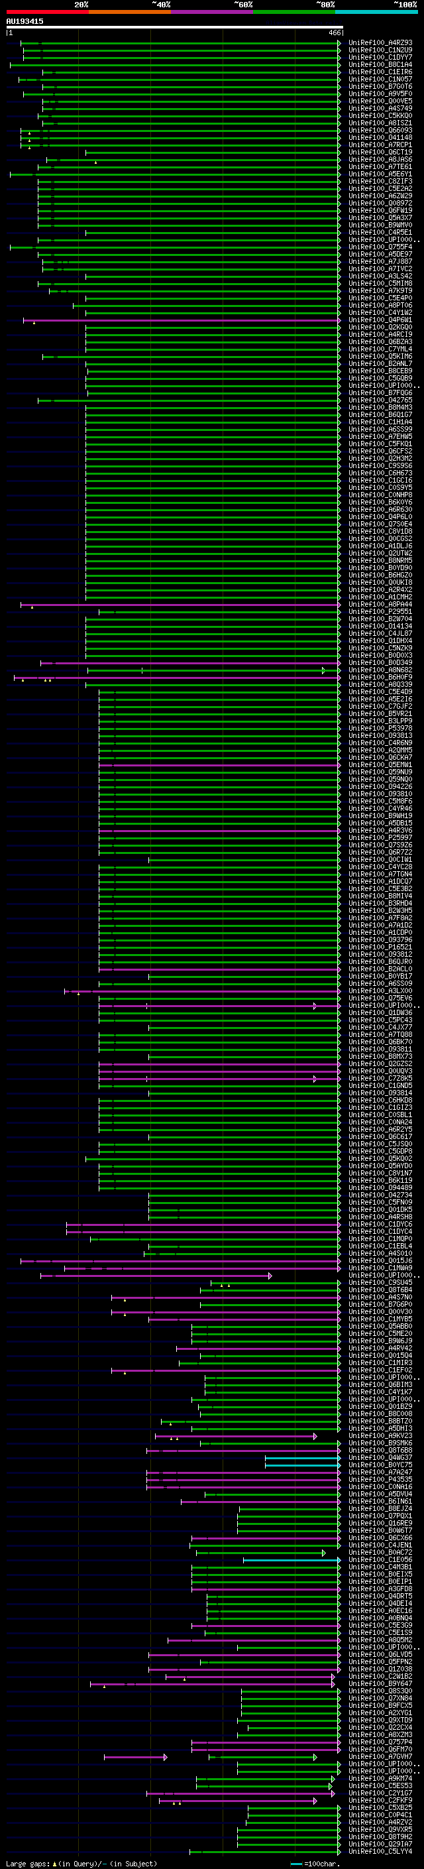Select the UniRef100_Q6C617 label
Viewport: 424px width, 1869px height.
(x=380, y=1137)
